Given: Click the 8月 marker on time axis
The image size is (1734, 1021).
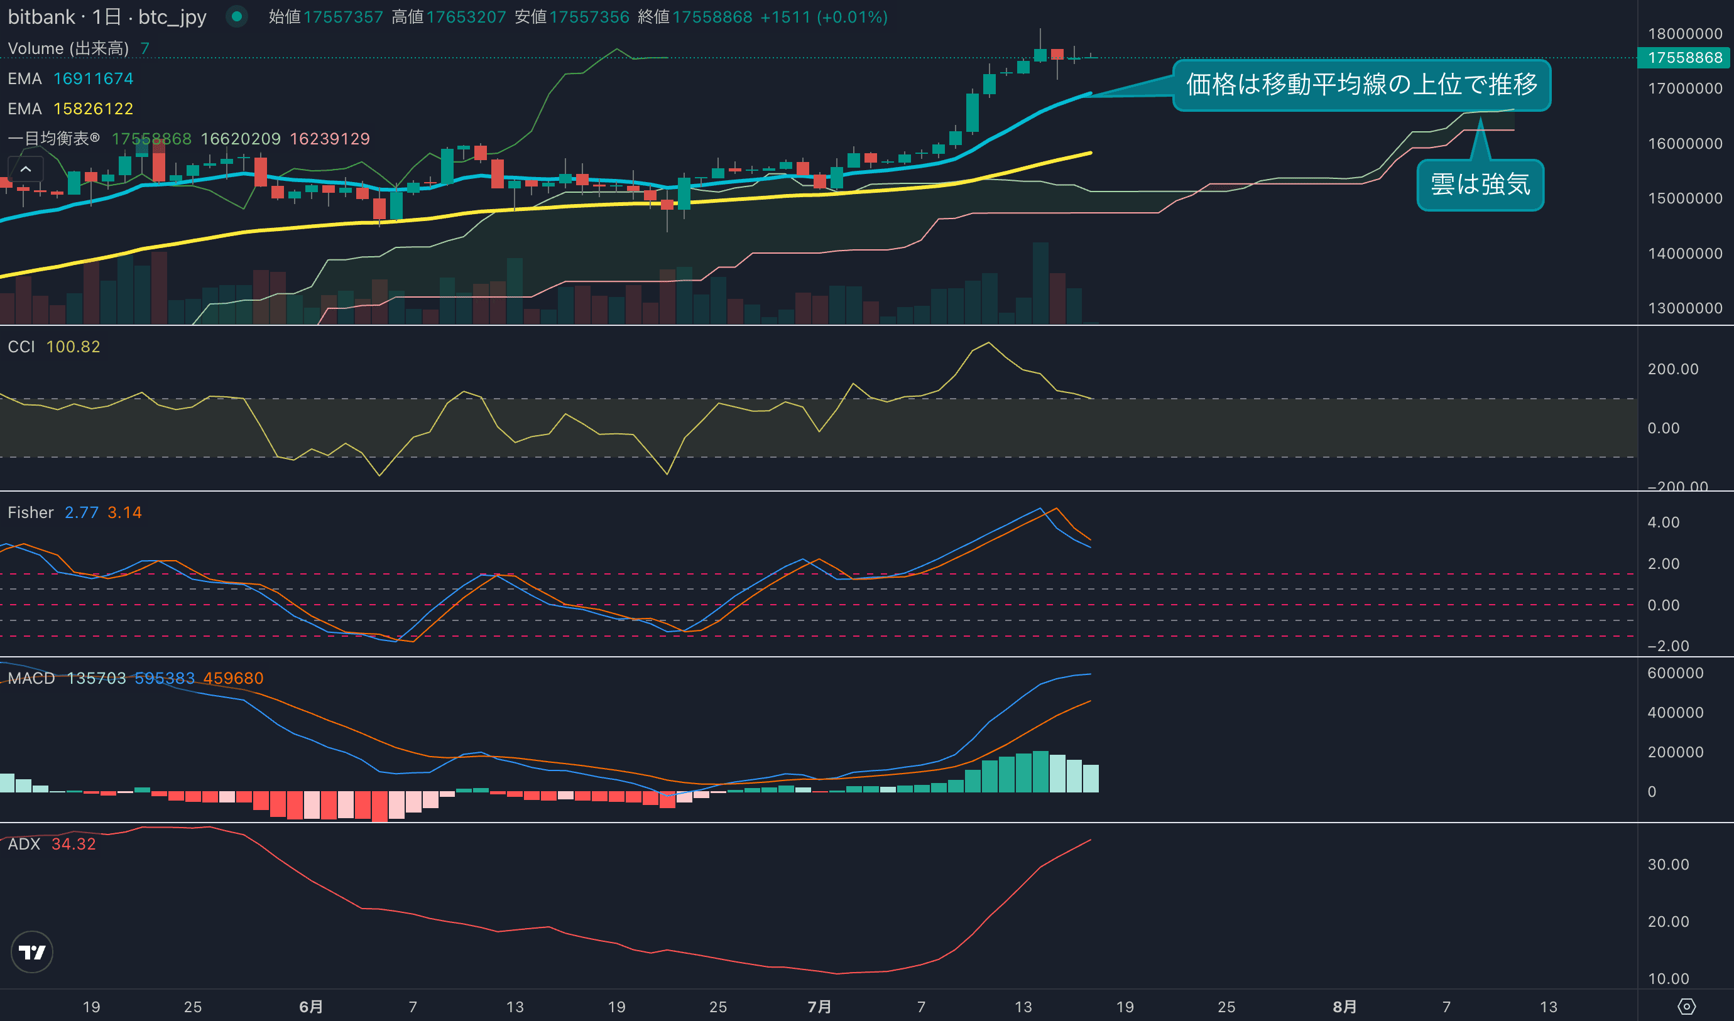Looking at the screenshot, I should [1344, 1007].
